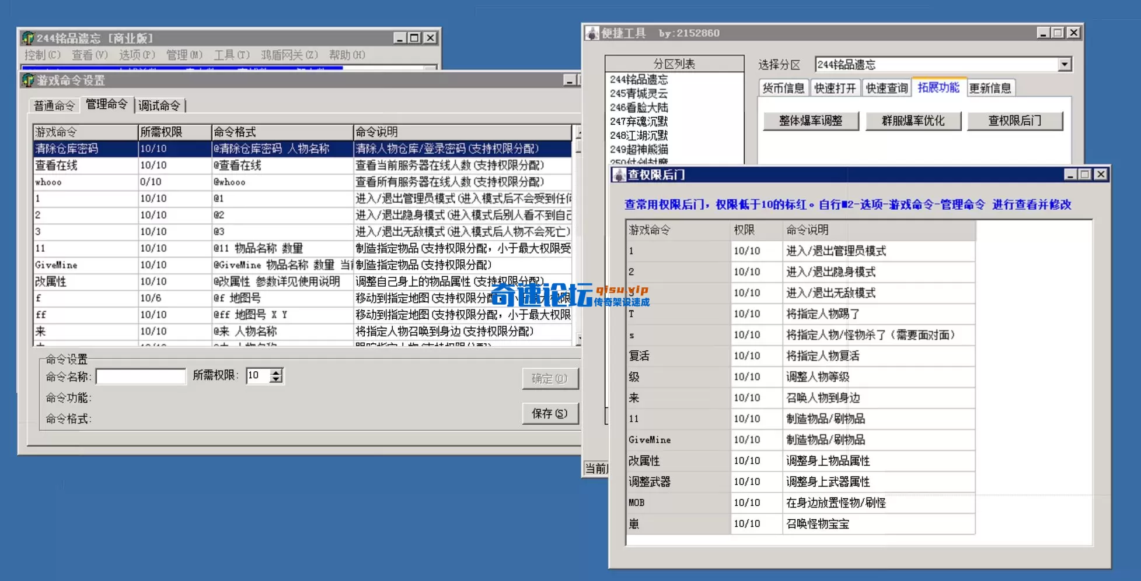The image size is (1141, 581).
Task: Open the 鸿盾网关(Z) menu
Action: [289, 55]
